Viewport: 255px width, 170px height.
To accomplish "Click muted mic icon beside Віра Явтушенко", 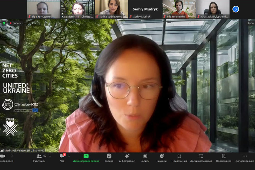I will click(29, 16).
